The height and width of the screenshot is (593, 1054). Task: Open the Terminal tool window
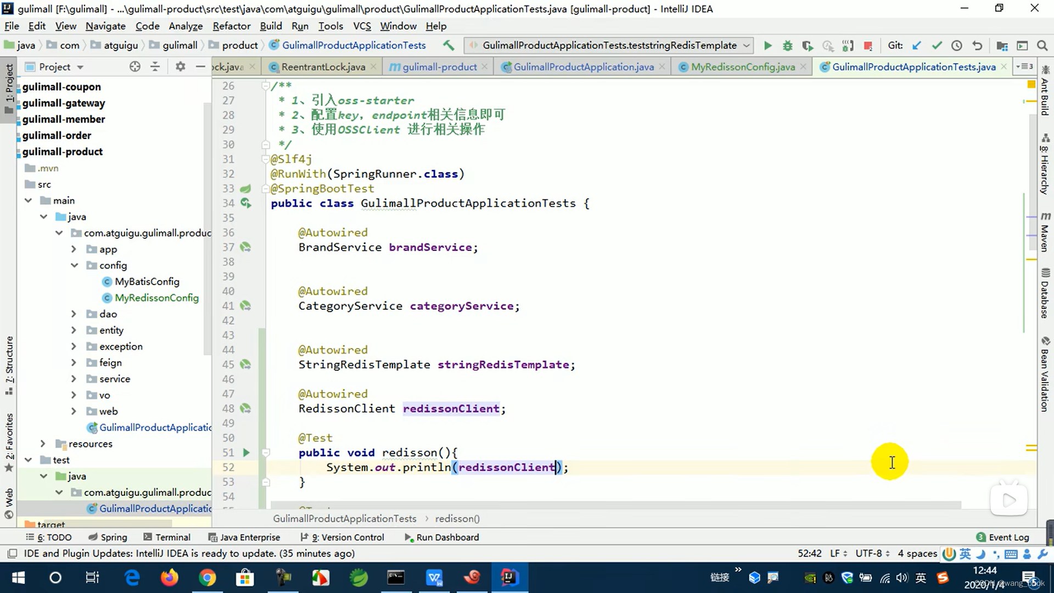click(x=167, y=537)
